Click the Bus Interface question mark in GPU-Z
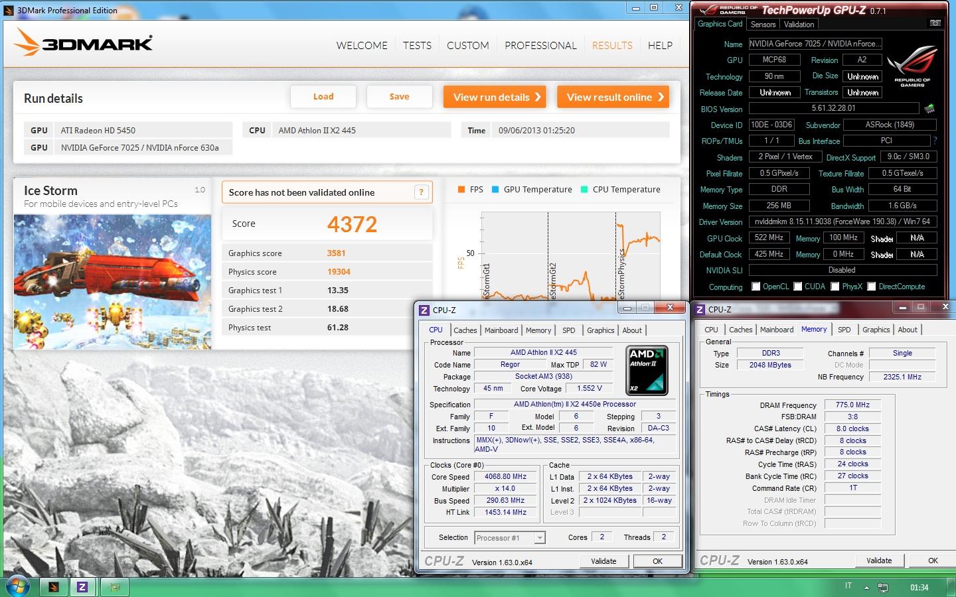956x597 pixels. pos(935,141)
